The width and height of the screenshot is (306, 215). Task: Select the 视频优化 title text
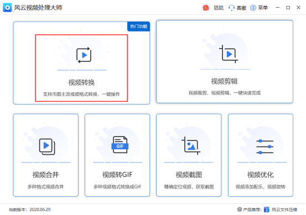(x=260, y=175)
